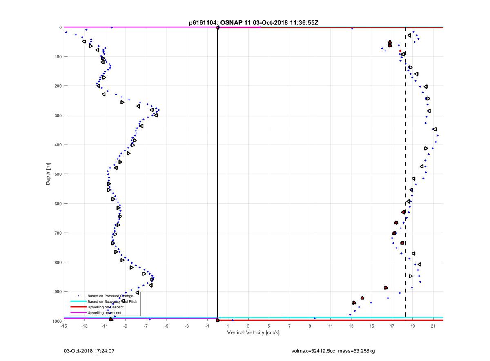This screenshot has width=490, height=361.
Task: Click the depth tick label 900
Action: (x=58, y=291)
